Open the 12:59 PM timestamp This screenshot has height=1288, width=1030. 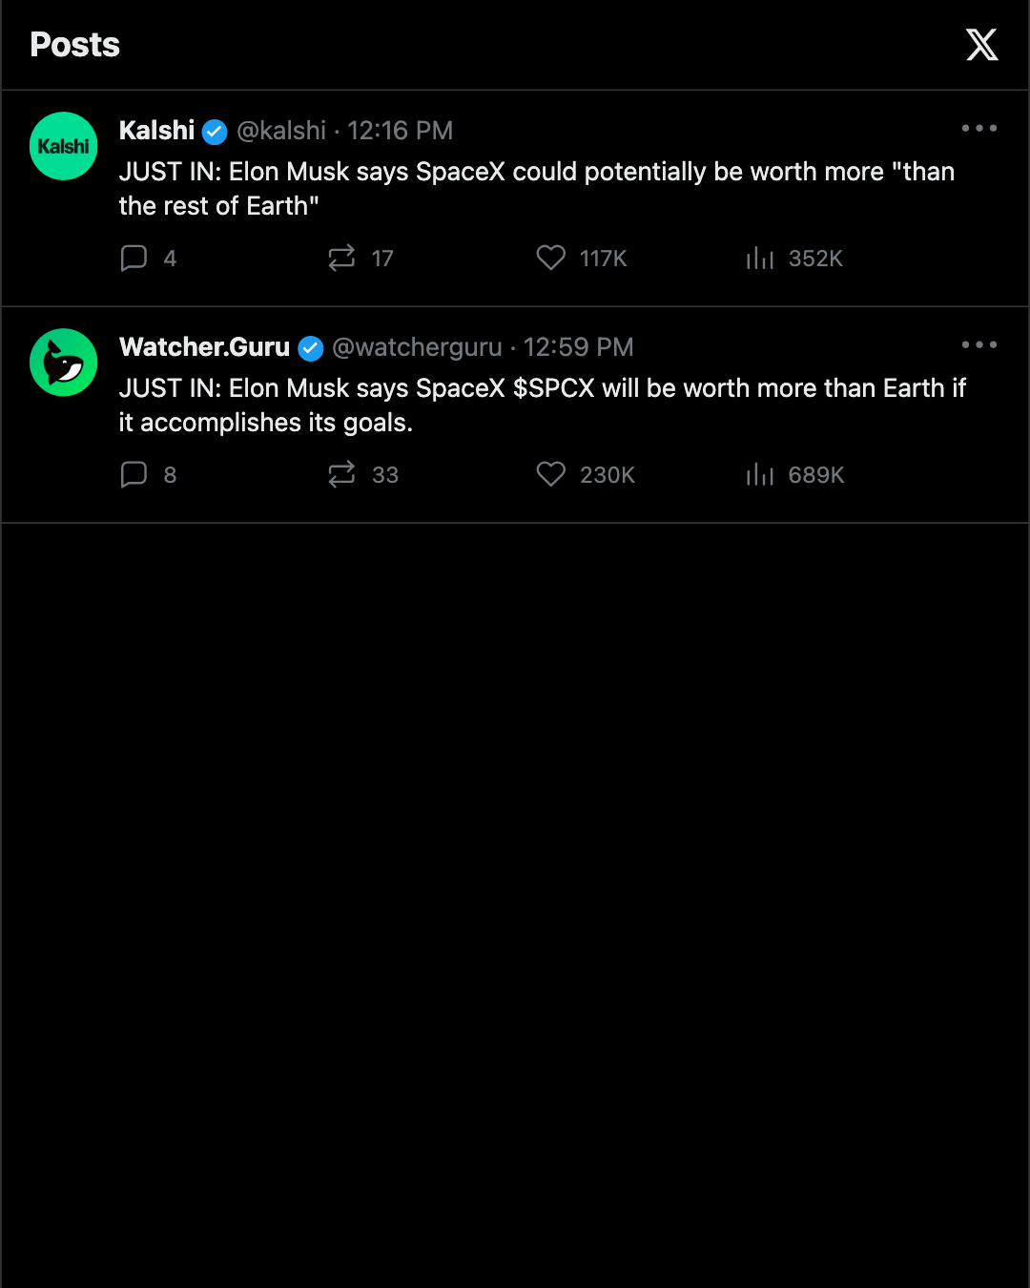coord(578,347)
